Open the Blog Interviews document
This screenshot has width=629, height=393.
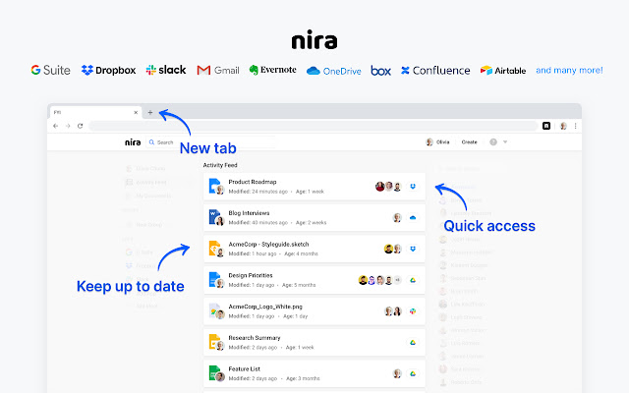coord(314,218)
